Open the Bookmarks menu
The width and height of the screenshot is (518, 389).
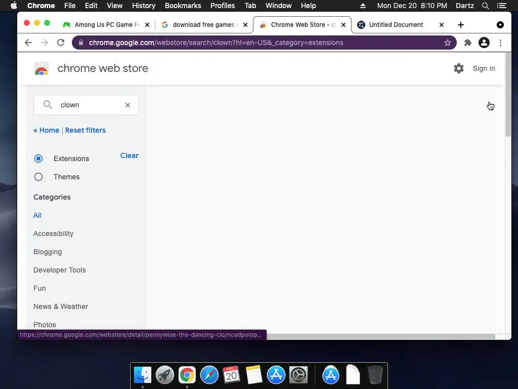click(183, 6)
